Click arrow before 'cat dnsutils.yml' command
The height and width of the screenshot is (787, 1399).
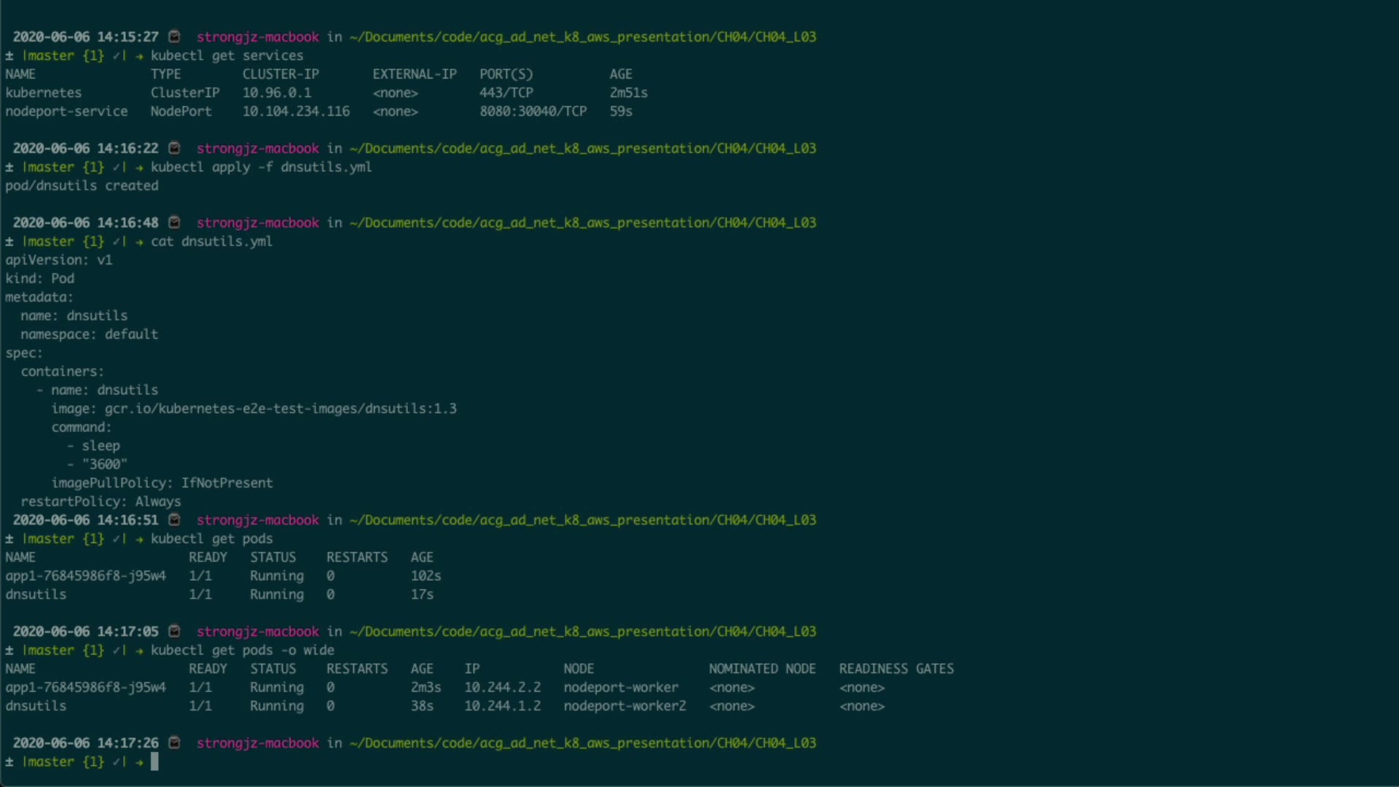click(x=139, y=241)
